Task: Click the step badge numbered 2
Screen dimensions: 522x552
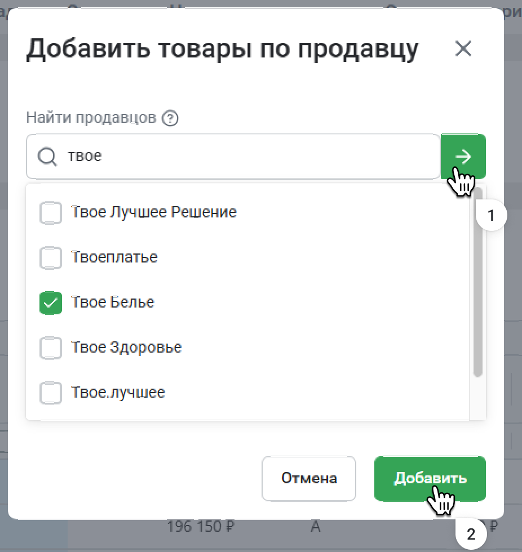Action: pos(471,533)
